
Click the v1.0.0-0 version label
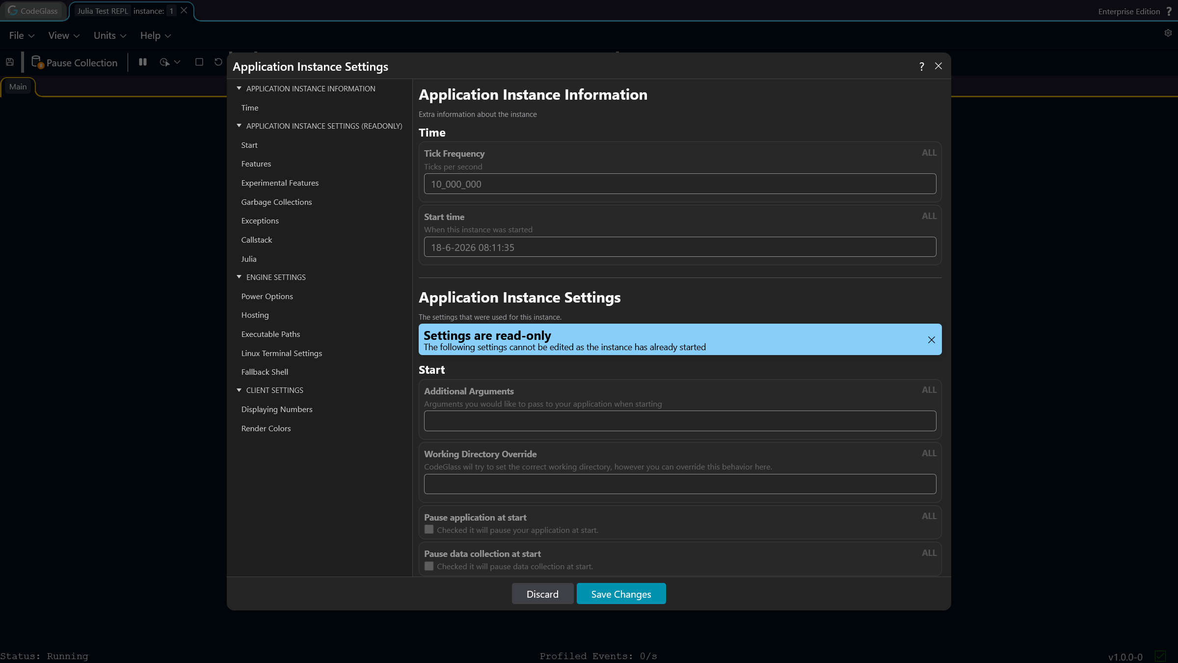(x=1125, y=657)
